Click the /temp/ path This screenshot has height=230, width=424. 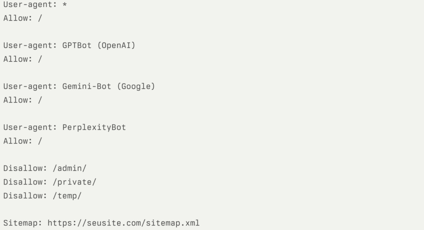[67, 196]
